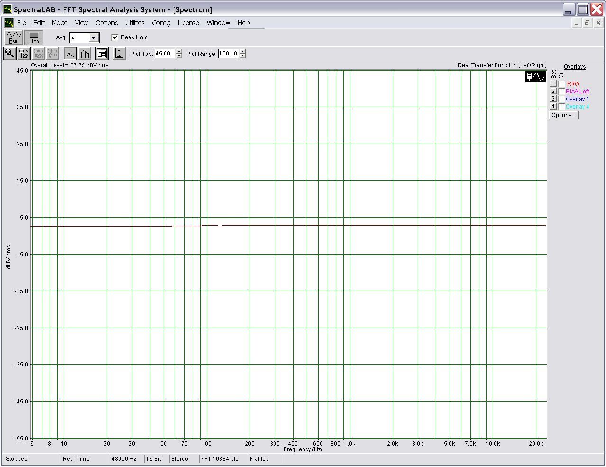The height and width of the screenshot is (467, 606).
Task: Click the SpectraLAB icon in the title bar
Action: [x=8, y=9]
